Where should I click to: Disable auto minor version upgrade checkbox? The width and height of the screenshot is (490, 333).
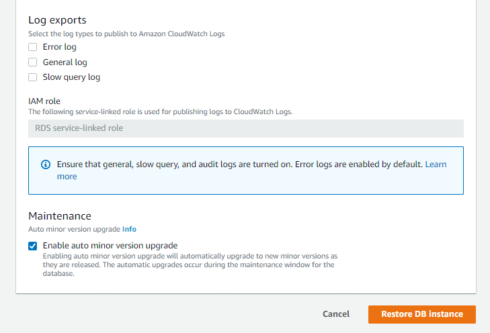[x=32, y=246]
